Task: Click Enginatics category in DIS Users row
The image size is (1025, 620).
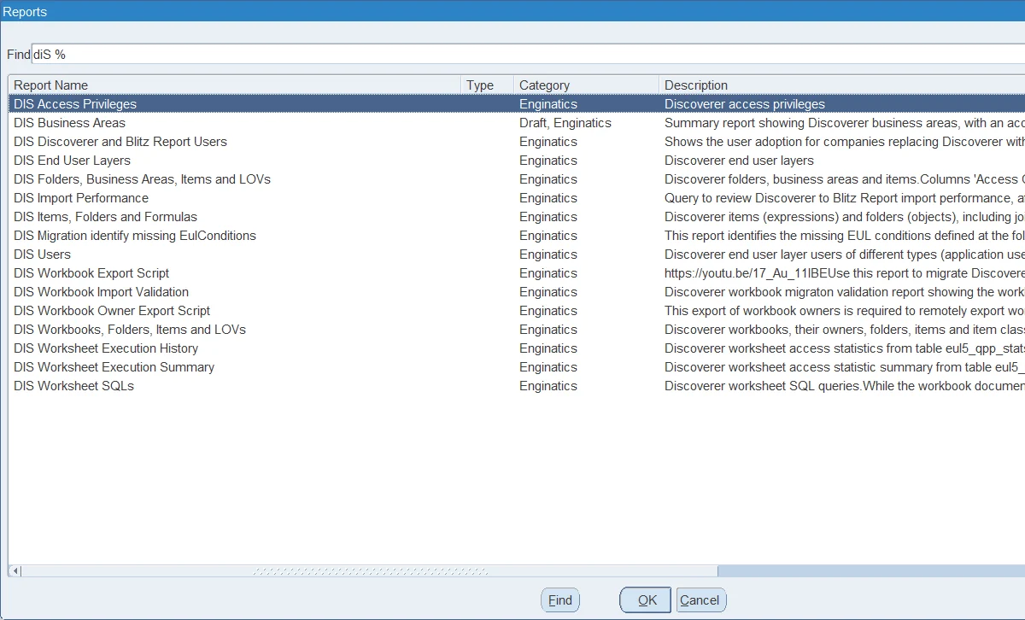Action: (x=548, y=254)
